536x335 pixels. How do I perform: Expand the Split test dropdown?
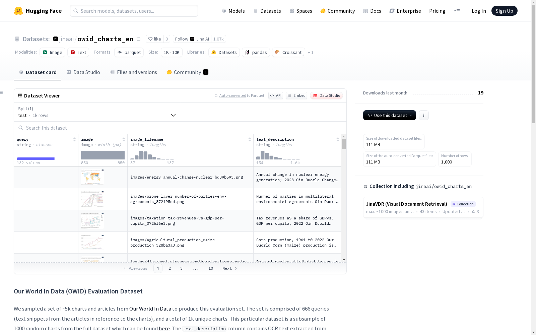97,112
